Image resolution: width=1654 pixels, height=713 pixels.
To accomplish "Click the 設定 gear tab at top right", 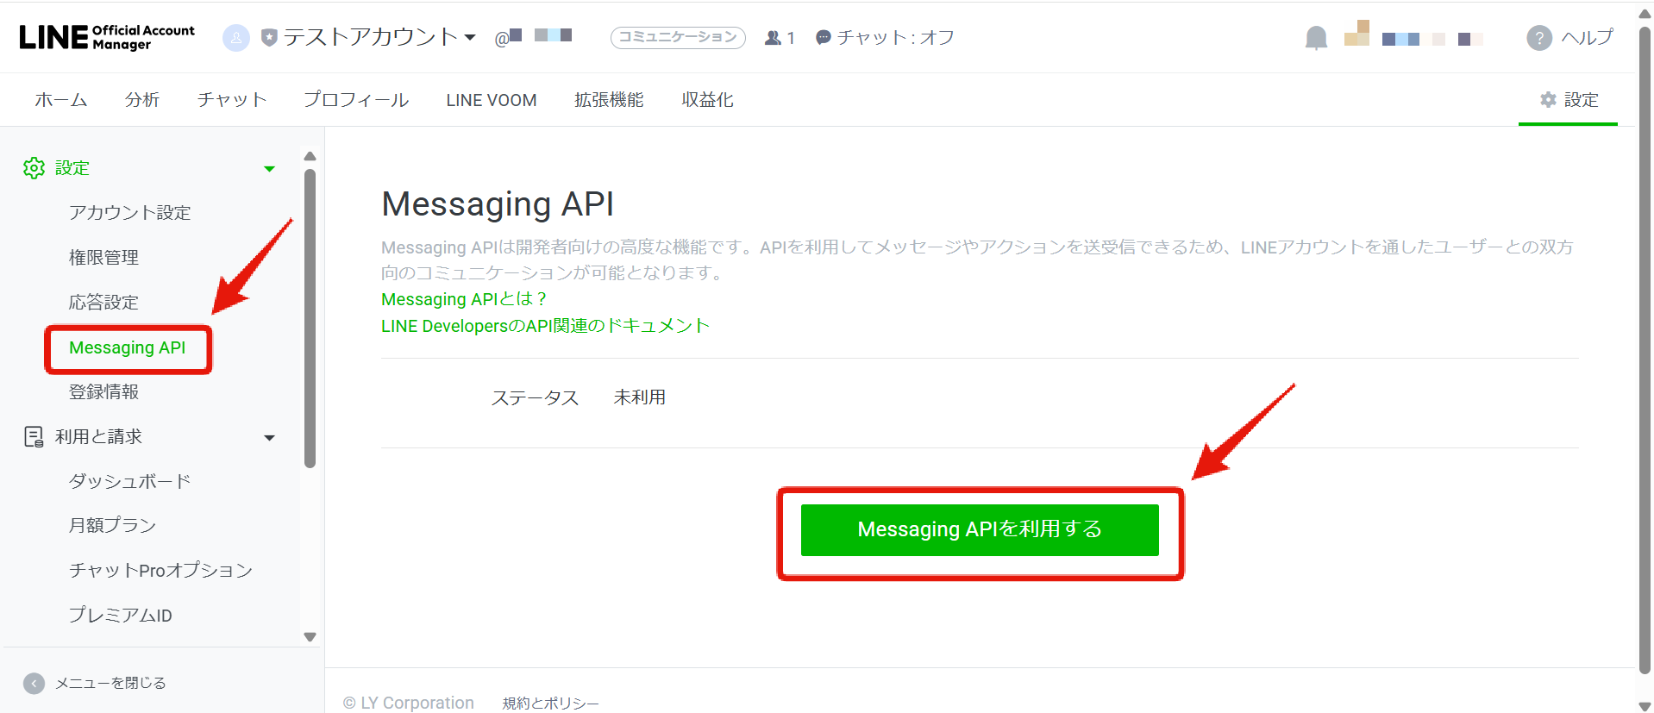I will (1569, 100).
